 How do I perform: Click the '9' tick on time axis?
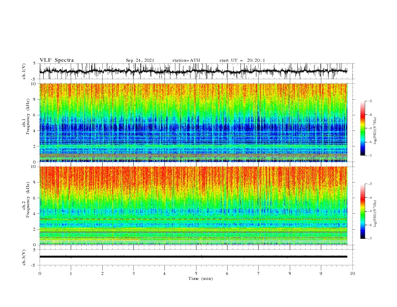point(321,273)
